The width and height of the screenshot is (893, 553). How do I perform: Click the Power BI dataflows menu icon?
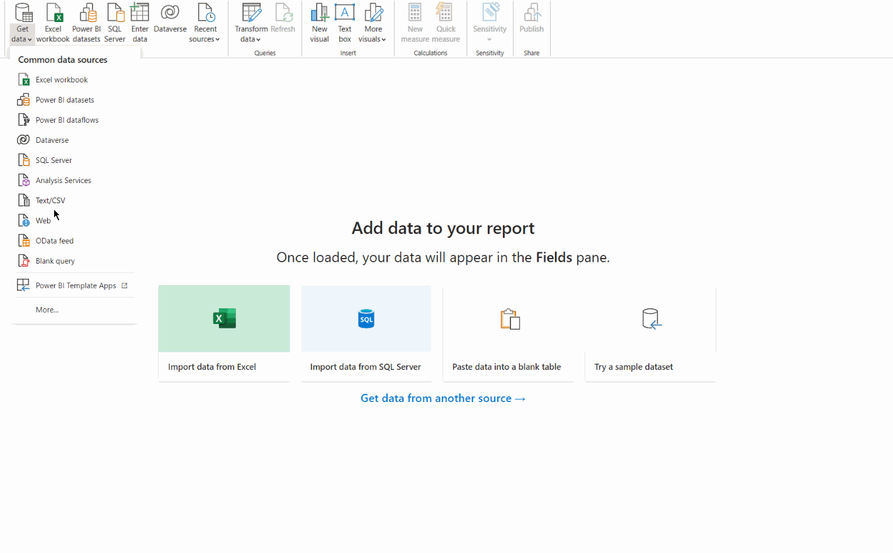coord(24,120)
